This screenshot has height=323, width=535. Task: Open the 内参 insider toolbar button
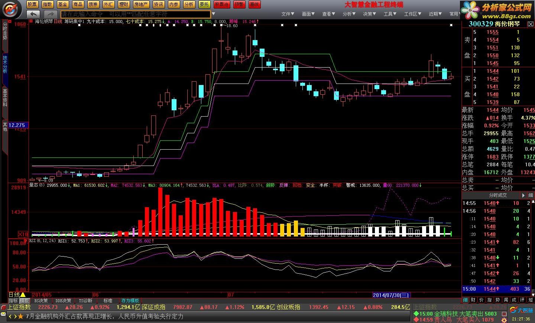click(174, 4)
